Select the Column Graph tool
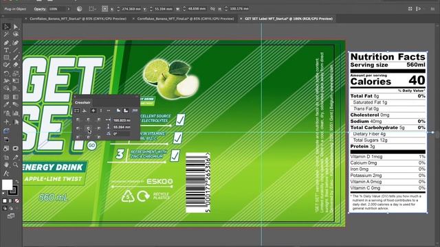The width and height of the screenshot is (440, 247). click(15, 113)
